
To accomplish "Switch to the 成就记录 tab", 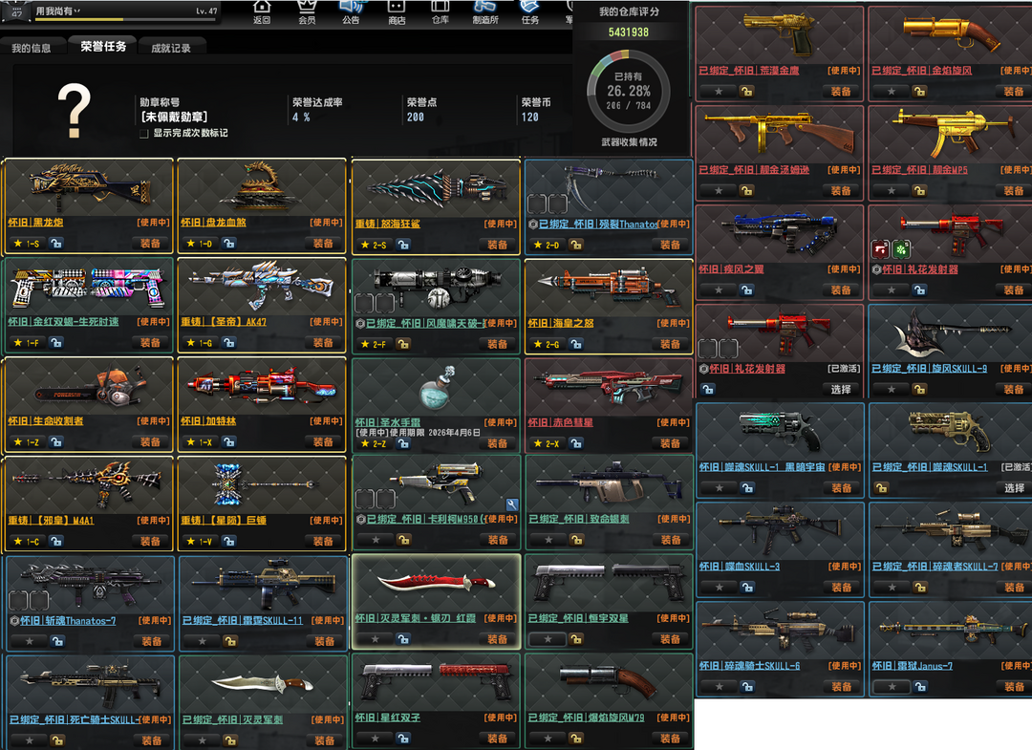I will [171, 48].
